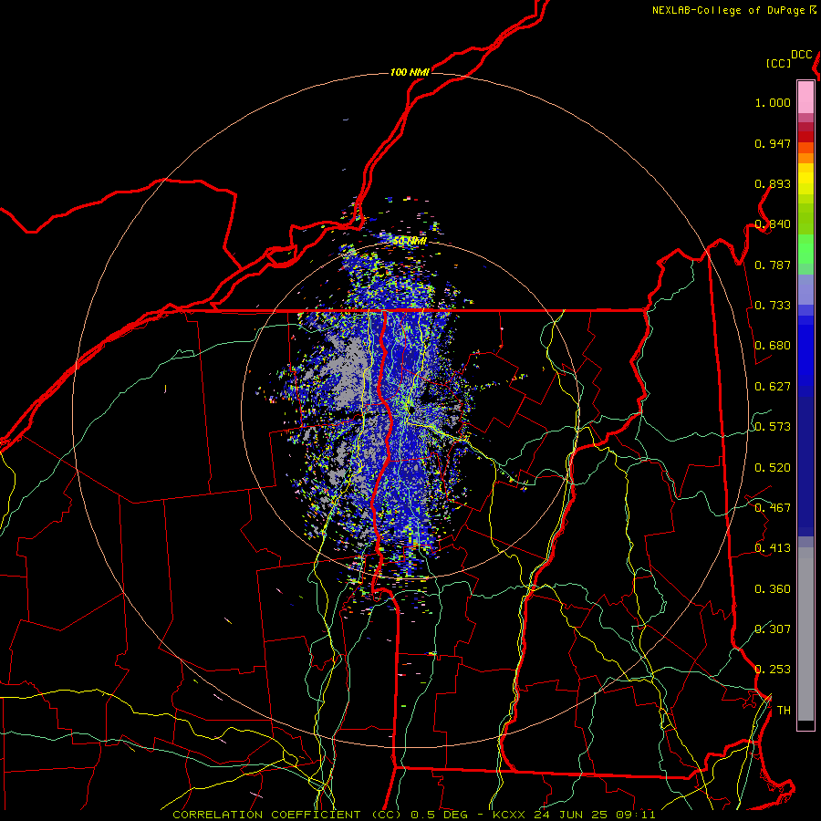Pick the pink swatch atop the color bar

point(805,98)
